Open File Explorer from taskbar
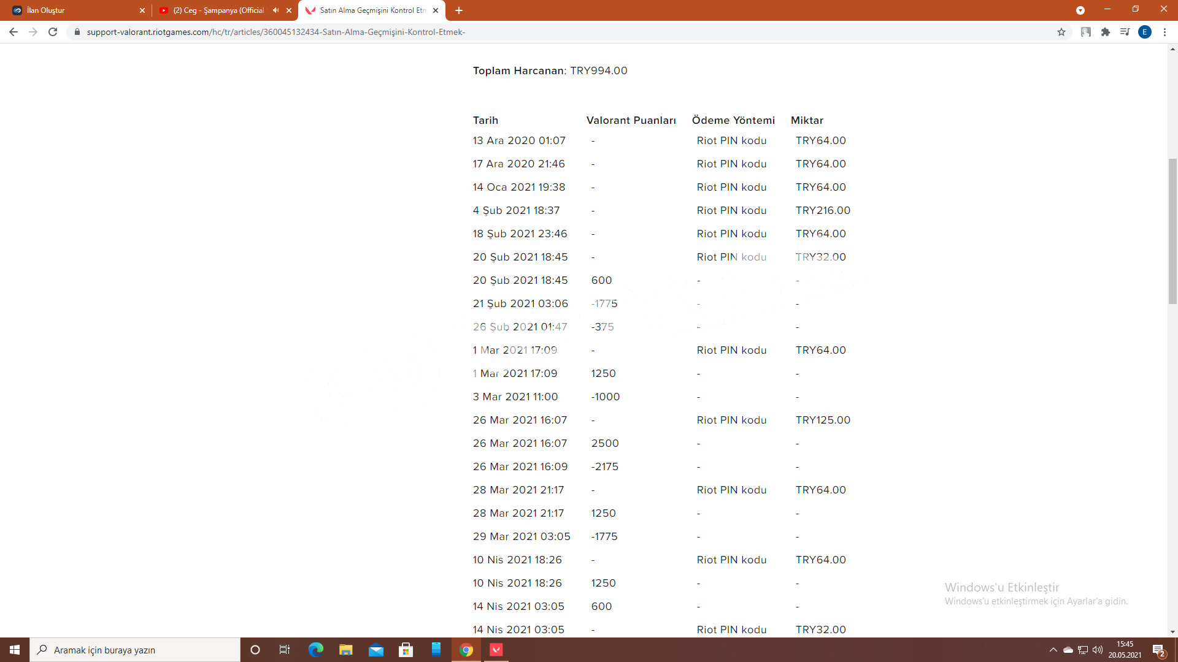The height and width of the screenshot is (662, 1178). coord(345,650)
